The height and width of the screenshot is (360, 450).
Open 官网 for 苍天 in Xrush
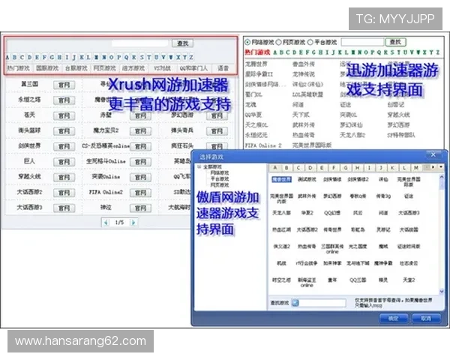click(64, 115)
